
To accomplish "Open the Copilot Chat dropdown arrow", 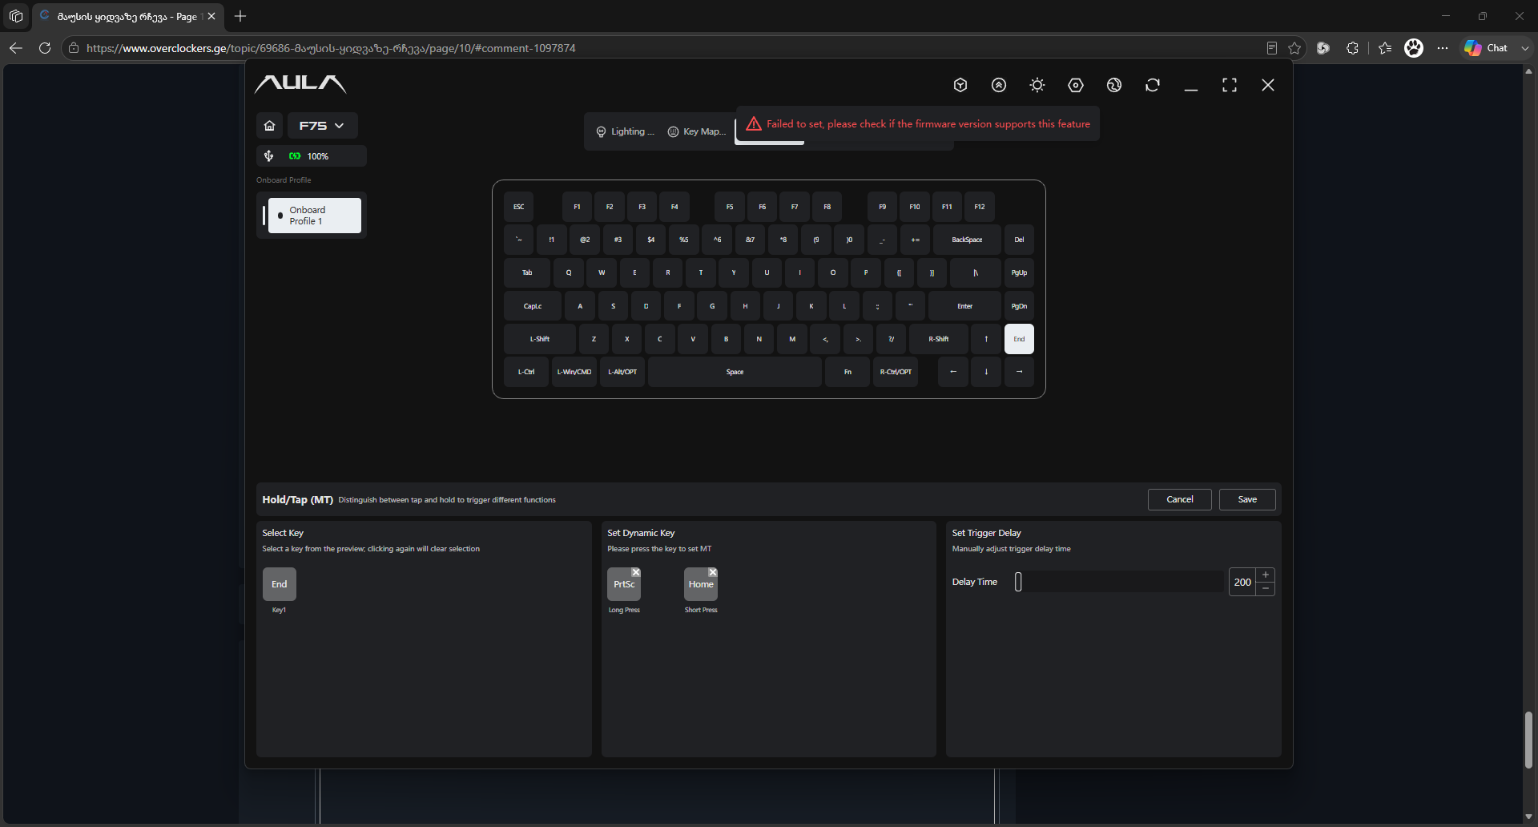I will click(1524, 48).
